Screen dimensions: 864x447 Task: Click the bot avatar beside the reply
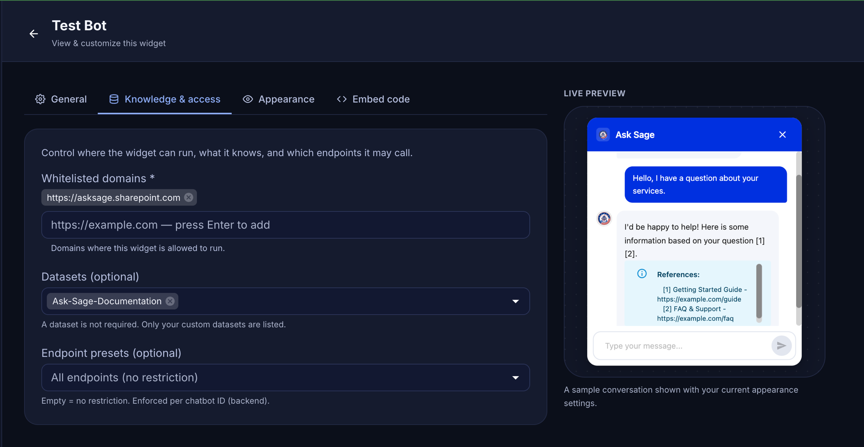click(x=604, y=218)
